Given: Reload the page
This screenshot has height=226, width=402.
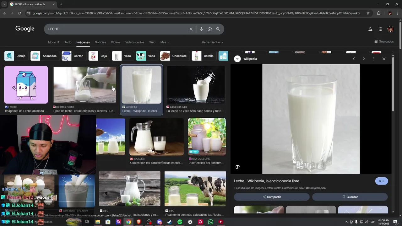Looking at the screenshot, I should [19, 13].
